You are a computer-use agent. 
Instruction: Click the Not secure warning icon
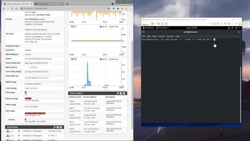coord(22,9)
